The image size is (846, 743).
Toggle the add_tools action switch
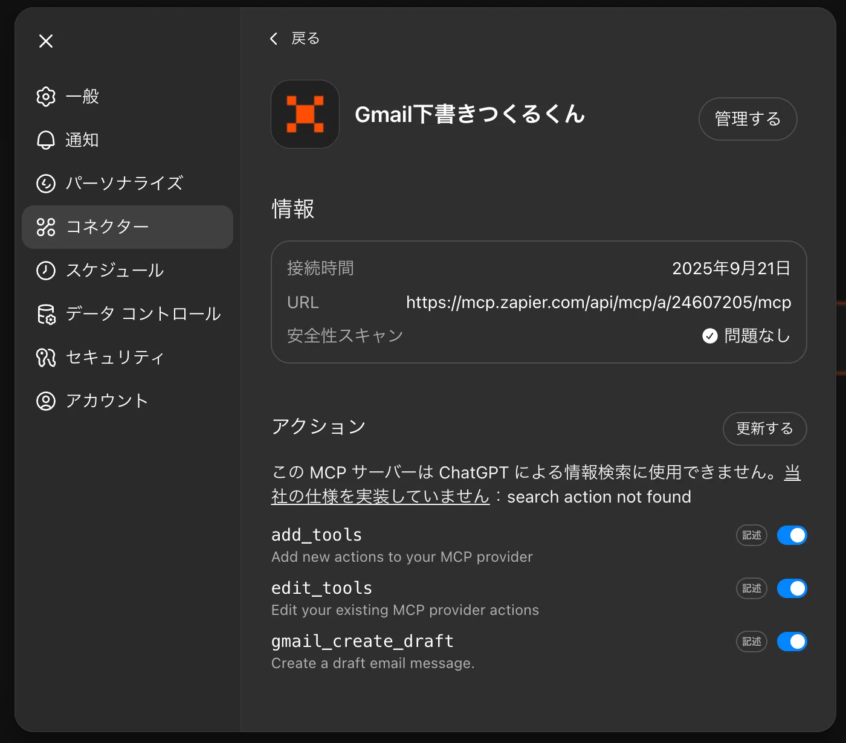point(792,535)
